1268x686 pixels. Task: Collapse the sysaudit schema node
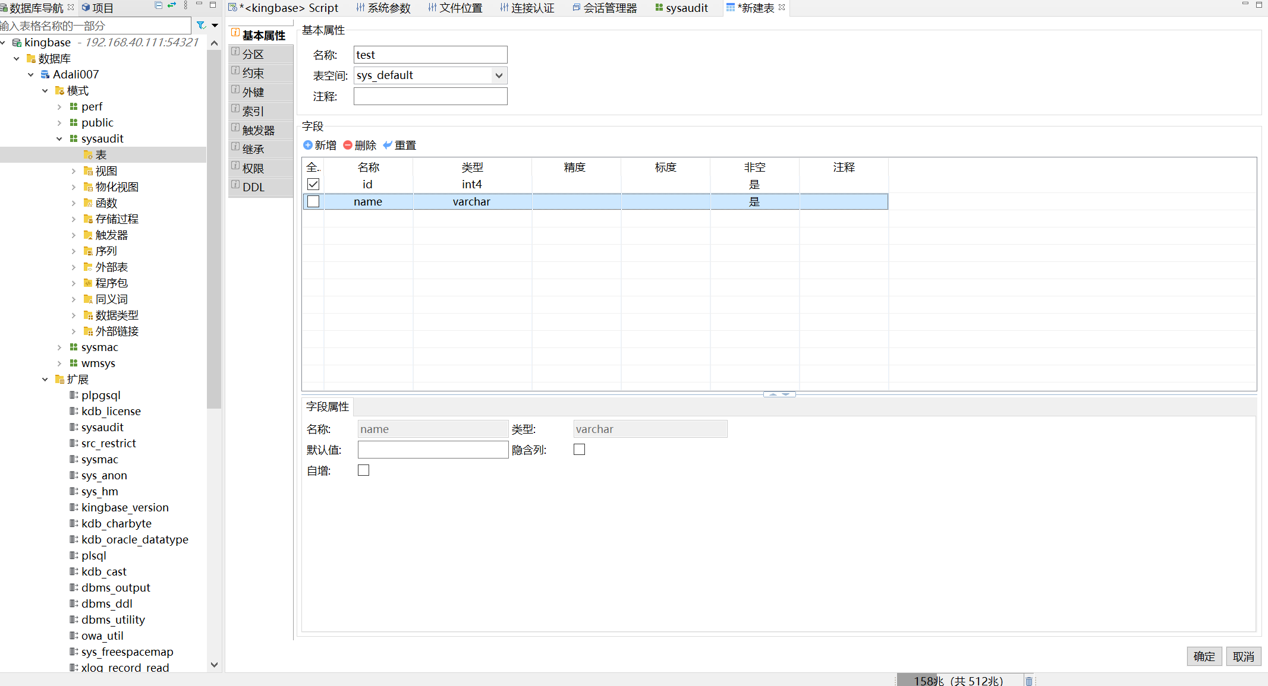click(59, 138)
